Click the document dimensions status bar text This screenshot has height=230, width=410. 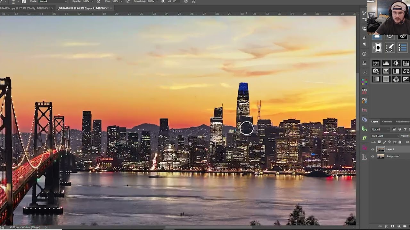(24, 227)
